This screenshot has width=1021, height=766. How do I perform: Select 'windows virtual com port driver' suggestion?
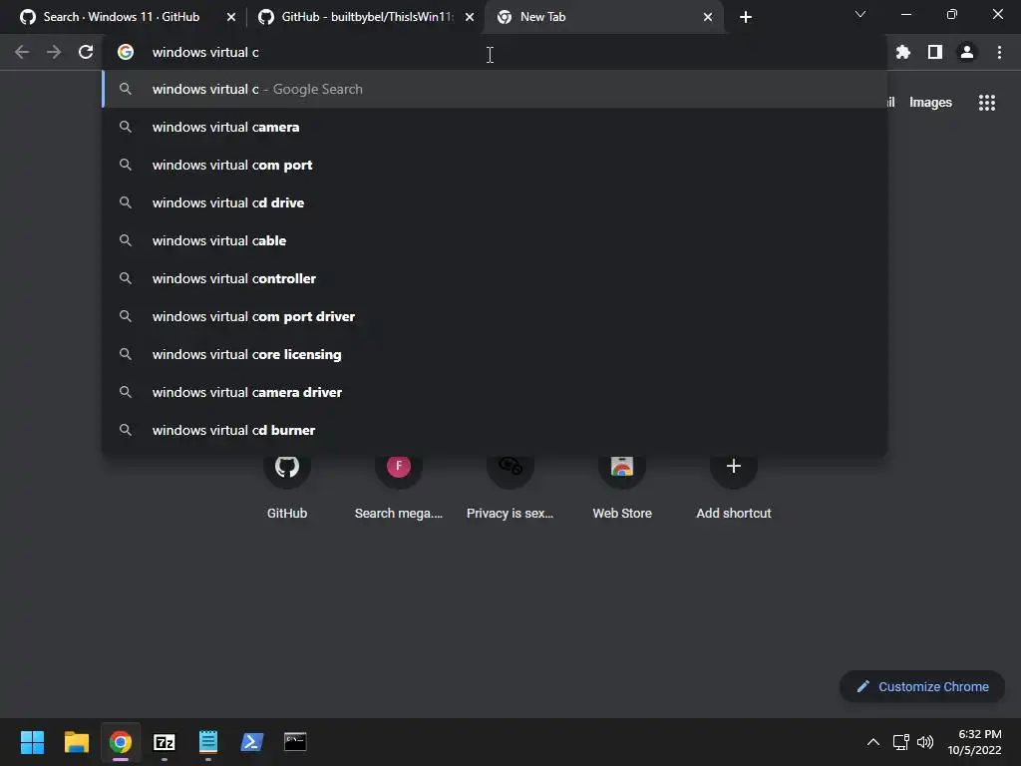tap(495, 316)
